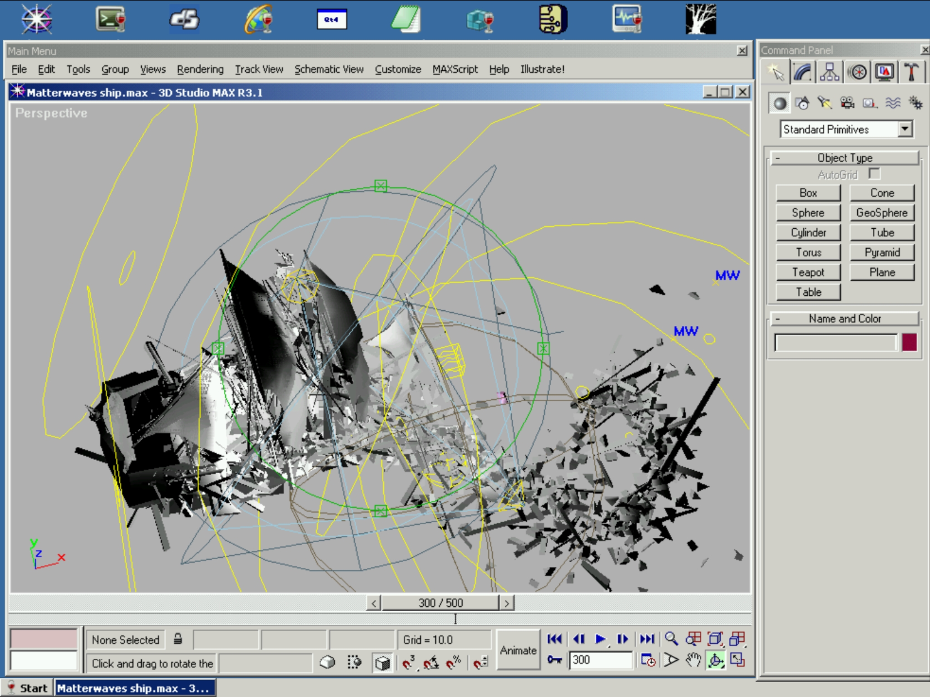Collapse the Object Type rollout
This screenshot has height=697, width=930.
coord(845,158)
